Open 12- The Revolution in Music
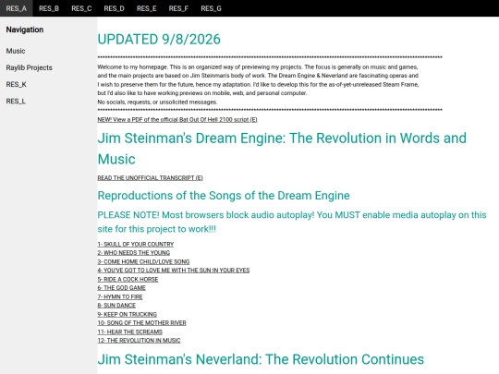Image resolution: width=499 pixels, height=374 pixels. pyautogui.click(x=139, y=340)
